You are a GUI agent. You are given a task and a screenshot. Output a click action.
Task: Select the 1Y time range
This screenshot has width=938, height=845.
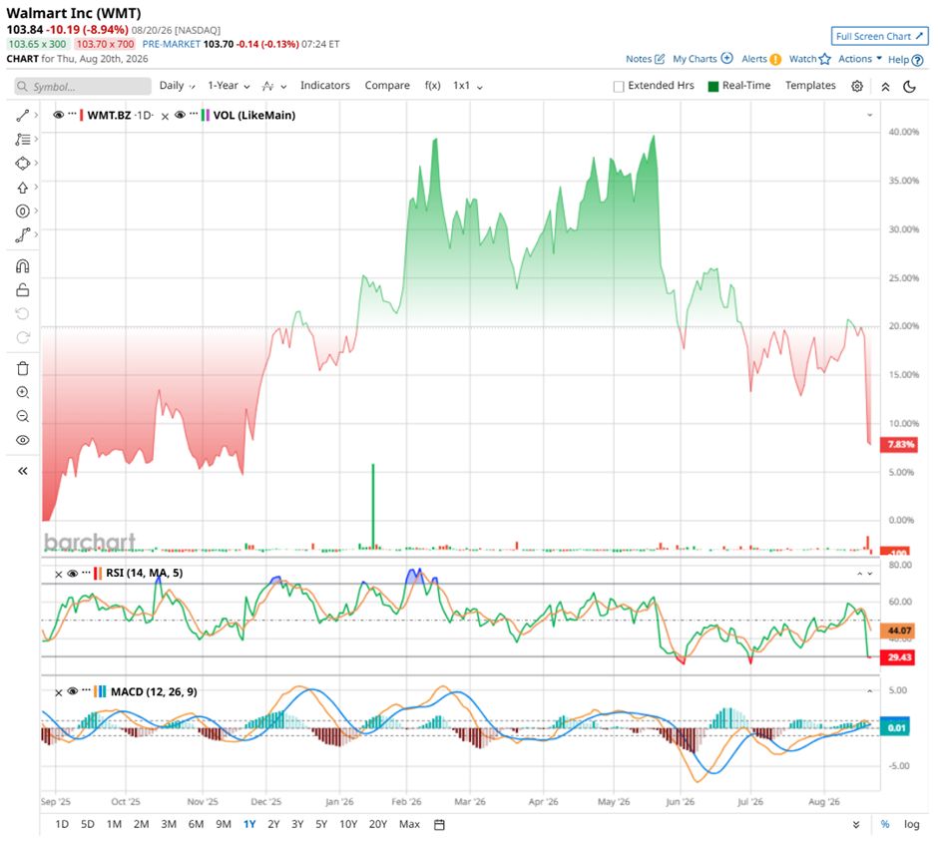click(249, 824)
